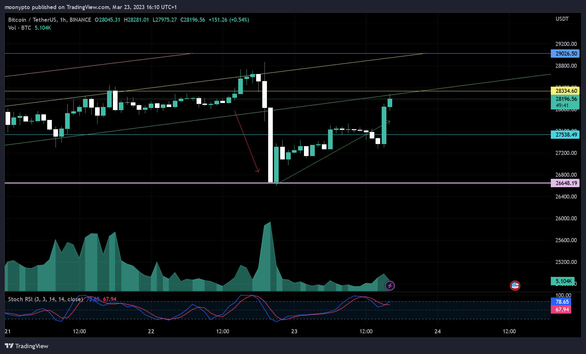Click the Stoch RSI 78.65 blue value label
This screenshot has width=586, height=354.
[561, 302]
